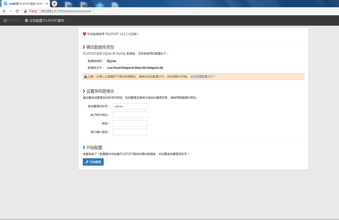Screen dimensions: 339x220
Task: Click the 再次确认密码： label
Action: click(100, 132)
